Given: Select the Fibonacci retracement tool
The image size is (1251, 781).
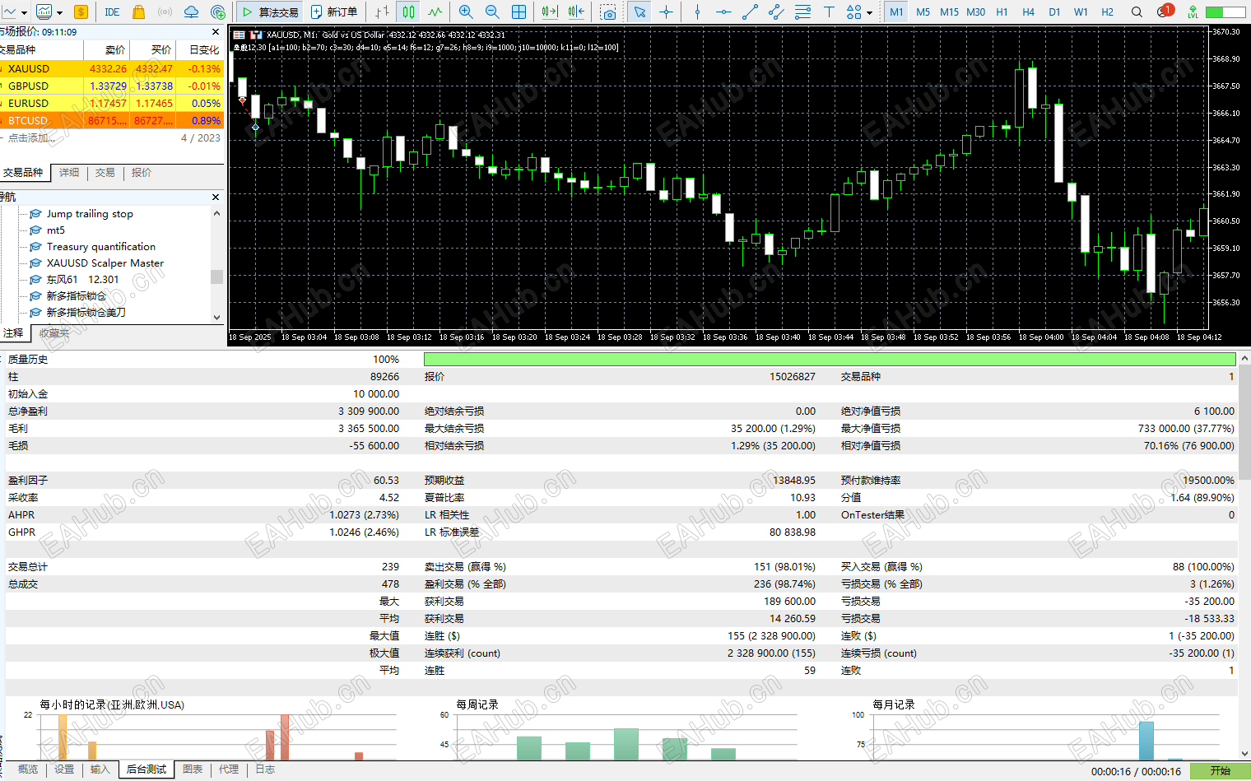Looking at the screenshot, I should pos(802,12).
